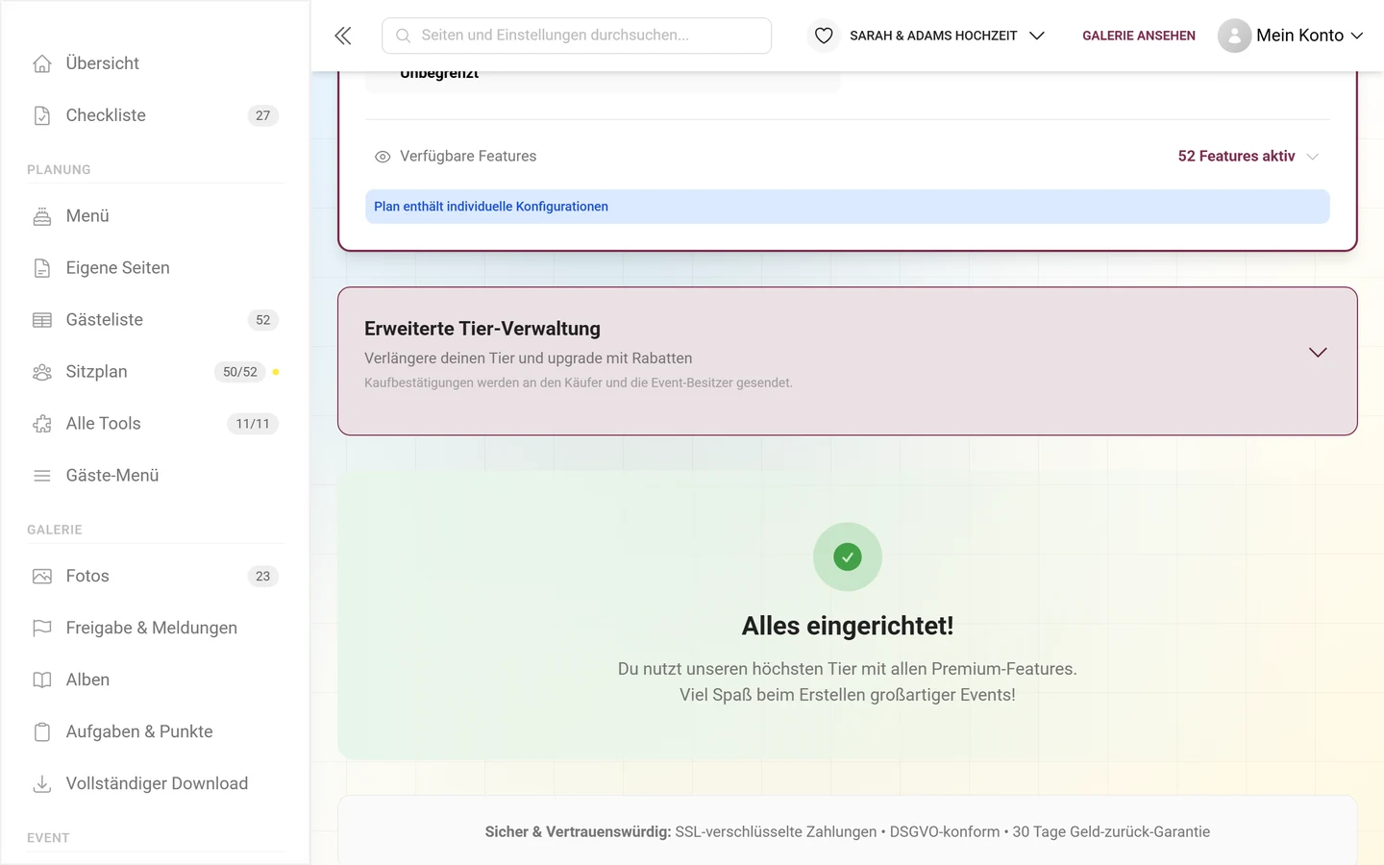1384x865 pixels.
Task: Click the Checkliste document icon
Action: coord(42,115)
